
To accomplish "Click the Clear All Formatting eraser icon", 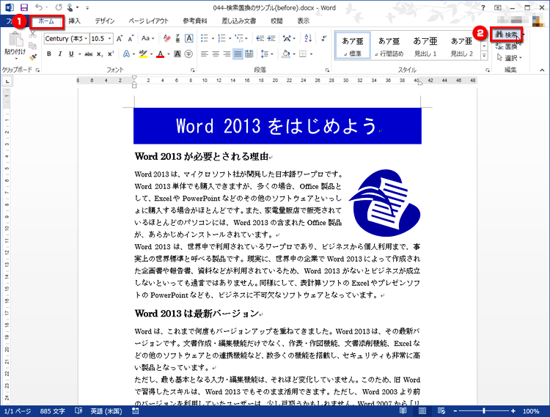I will pos(167,38).
